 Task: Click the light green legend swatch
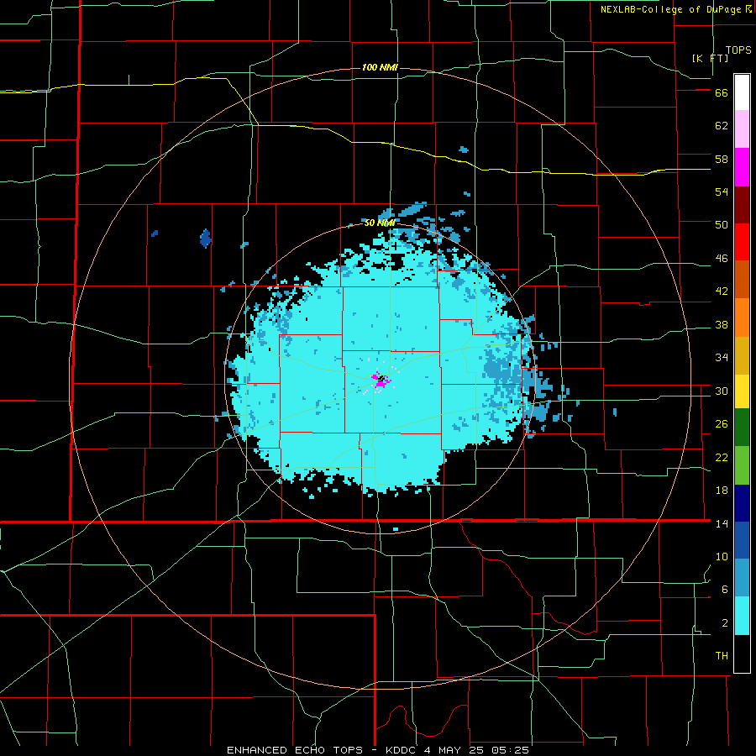[742, 465]
